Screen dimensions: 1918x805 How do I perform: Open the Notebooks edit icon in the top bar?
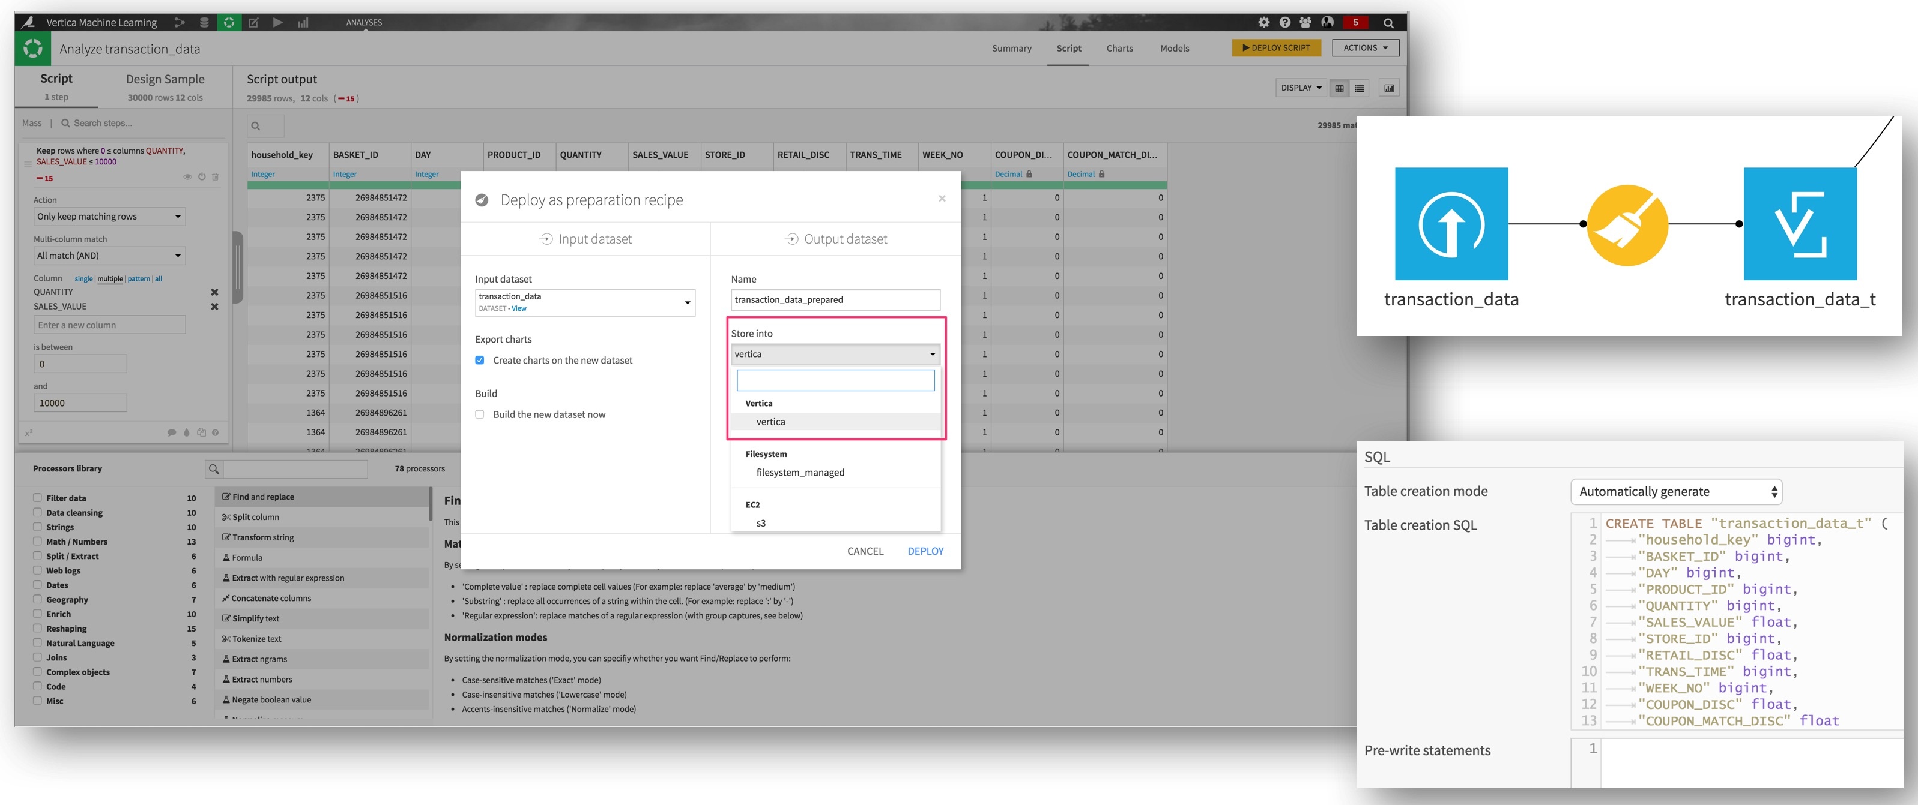click(x=253, y=22)
